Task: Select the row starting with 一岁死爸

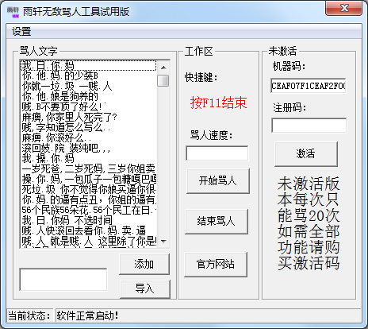Action: pos(89,168)
